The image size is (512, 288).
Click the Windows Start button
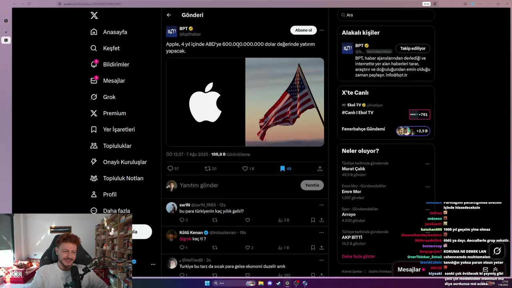coord(207,283)
